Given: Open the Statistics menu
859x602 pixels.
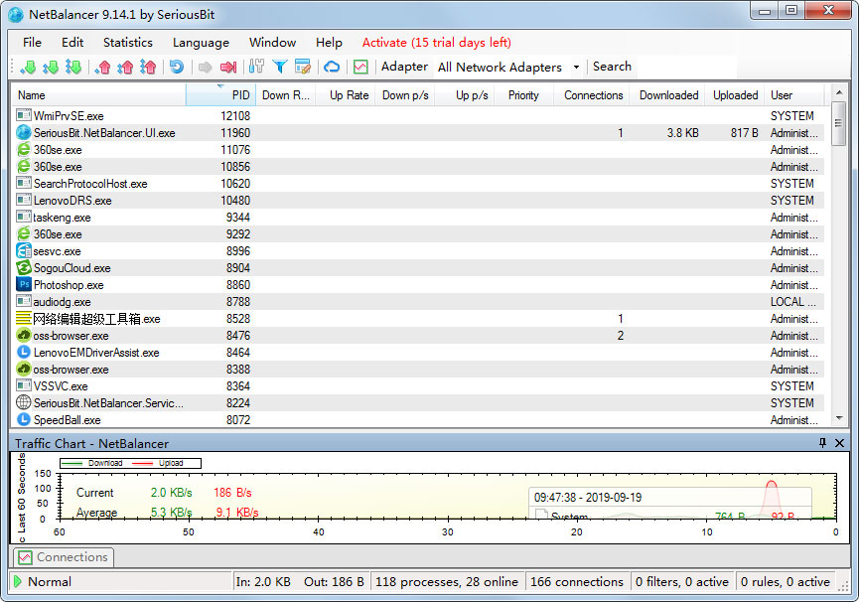Looking at the screenshot, I should coord(127,43).
